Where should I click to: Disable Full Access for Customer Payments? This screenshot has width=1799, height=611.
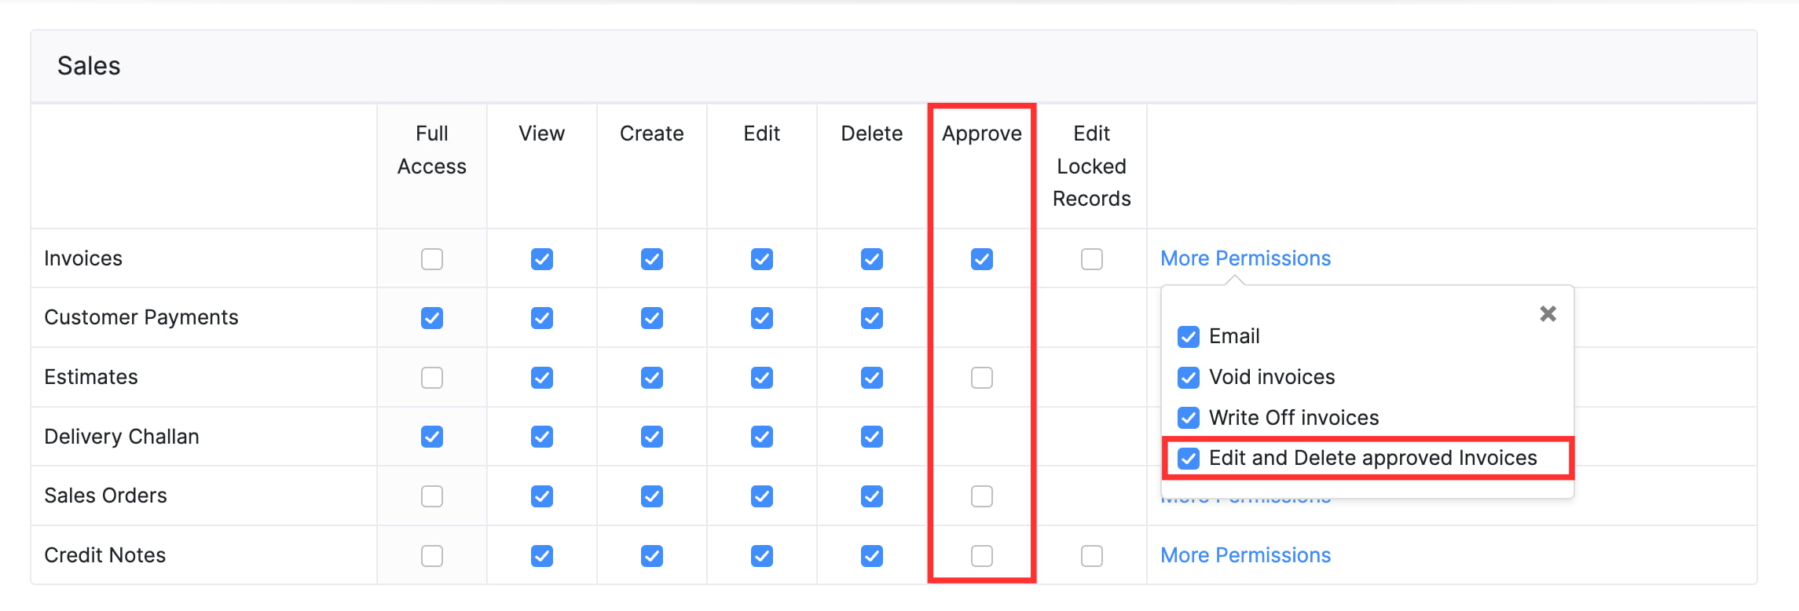[x=432, y=318]
